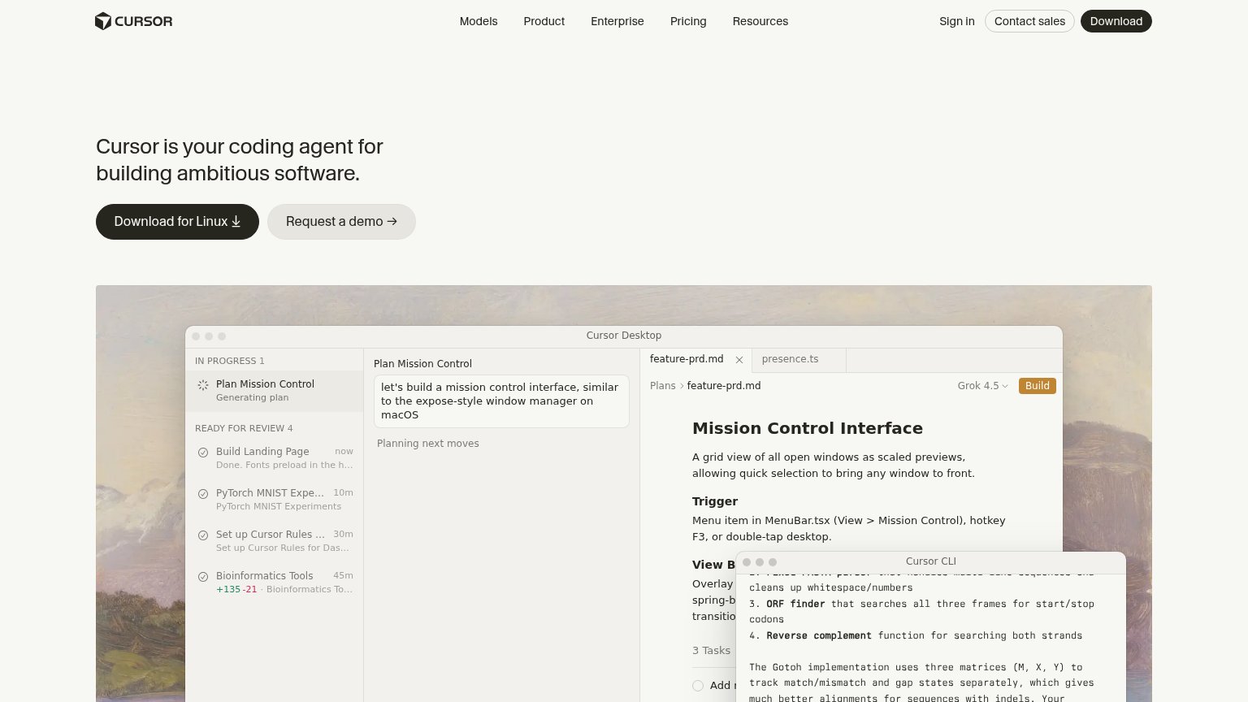Click Download for Linux button
Image resolution: width=1248 pixels, height=702 pixels.
(x=177, y=222)
